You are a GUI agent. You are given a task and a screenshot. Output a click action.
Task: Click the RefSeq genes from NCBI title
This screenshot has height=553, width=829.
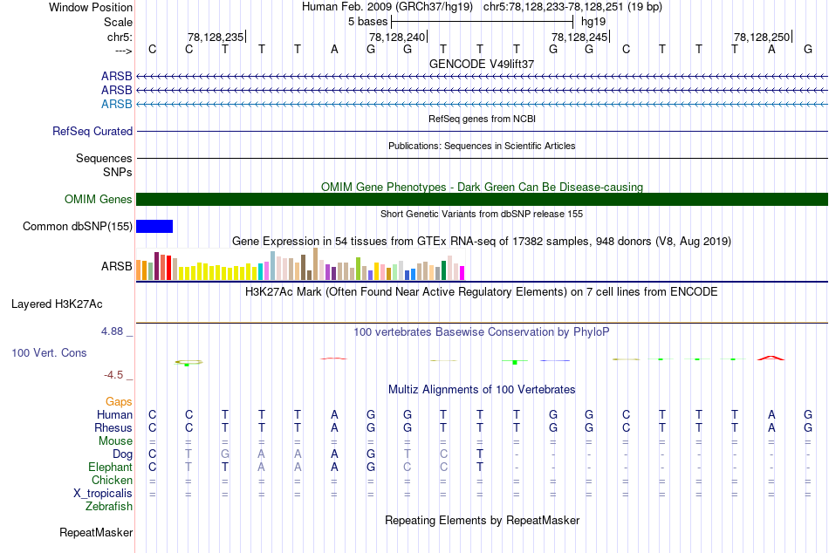pos(482,119)
